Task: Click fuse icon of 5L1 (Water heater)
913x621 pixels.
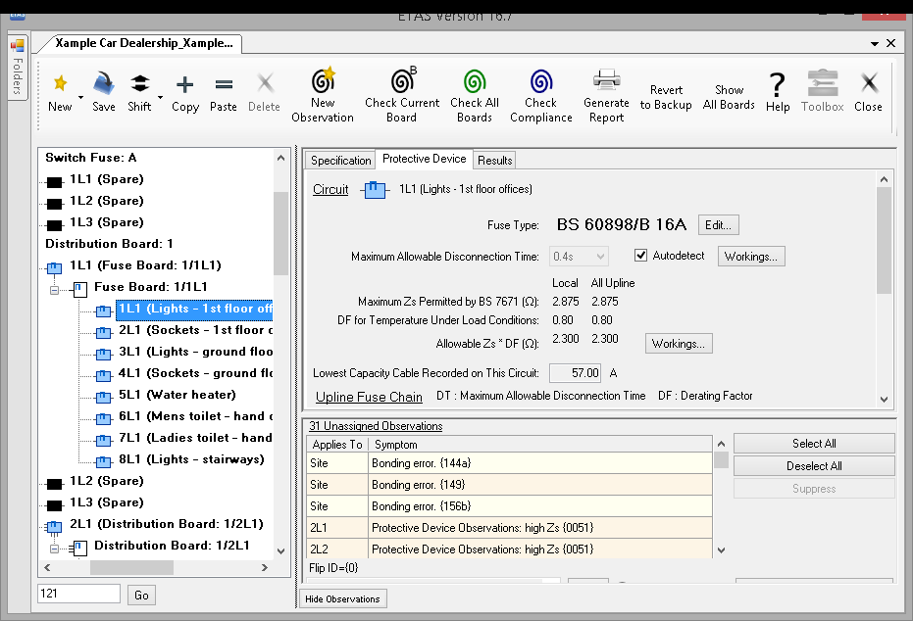Action: point(103,398)
